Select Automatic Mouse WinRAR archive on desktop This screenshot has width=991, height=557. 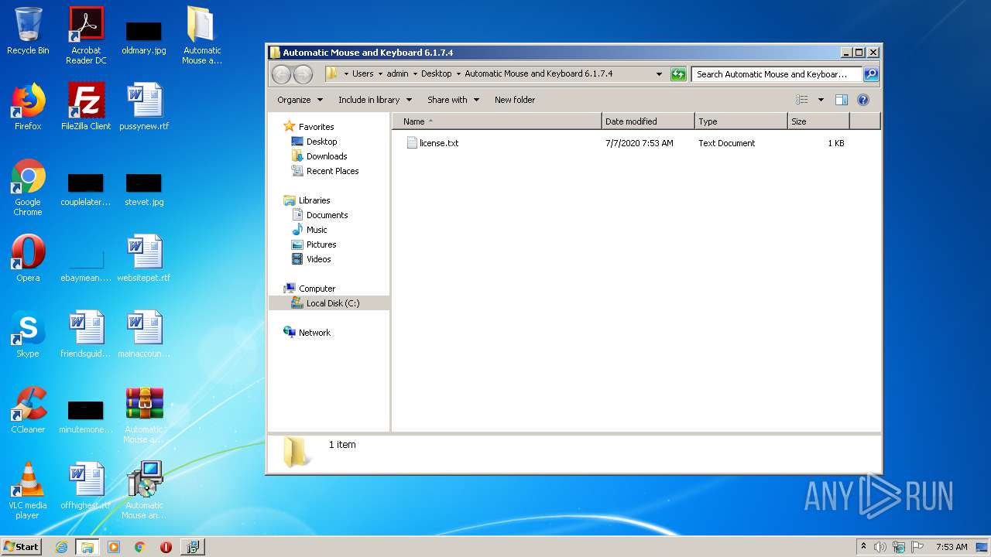coord(144,415)
